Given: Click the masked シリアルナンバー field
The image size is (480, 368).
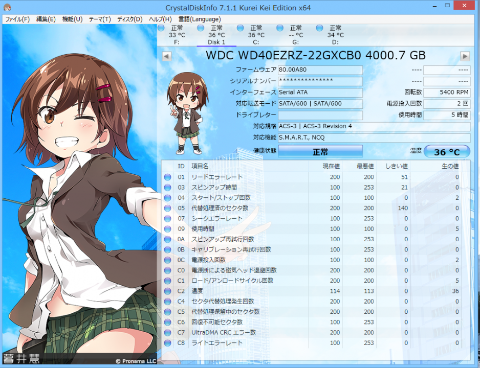Looking at the screenshot, I should 320,81.
